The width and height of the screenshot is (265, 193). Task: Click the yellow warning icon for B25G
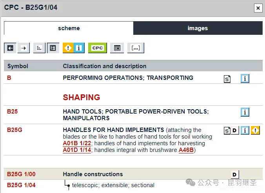point(256,130)
